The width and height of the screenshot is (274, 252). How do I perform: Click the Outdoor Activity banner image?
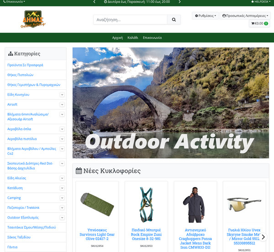coord(171,103)
